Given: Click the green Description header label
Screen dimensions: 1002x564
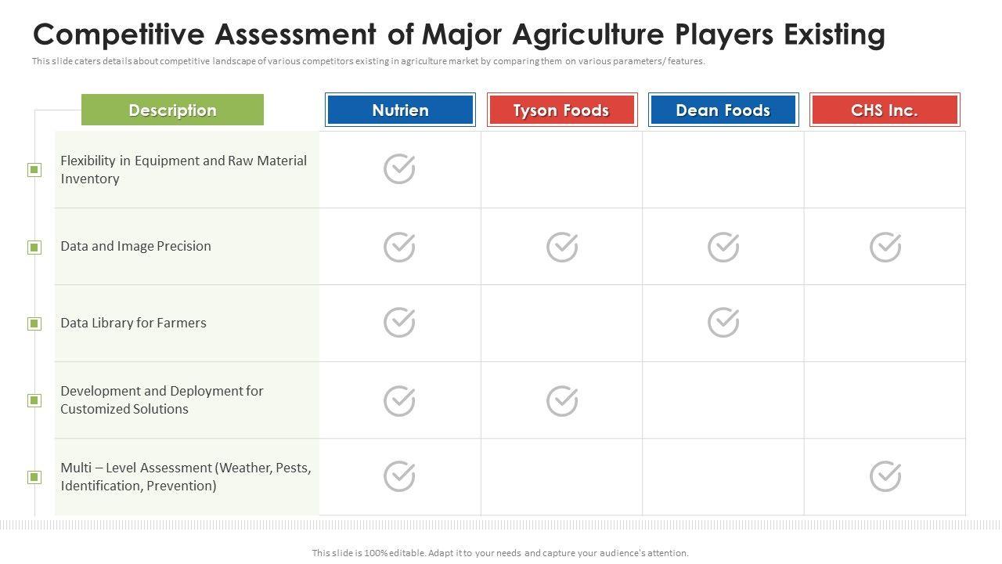Looking at the screenshot, I should coord(172,110).
